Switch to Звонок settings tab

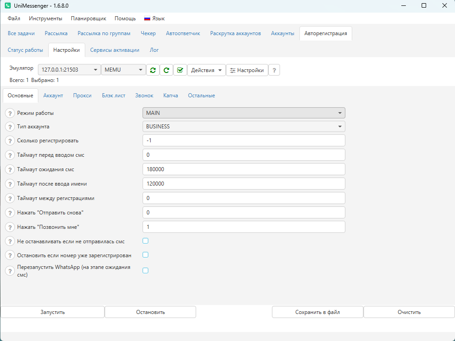(x=144, y=95)
